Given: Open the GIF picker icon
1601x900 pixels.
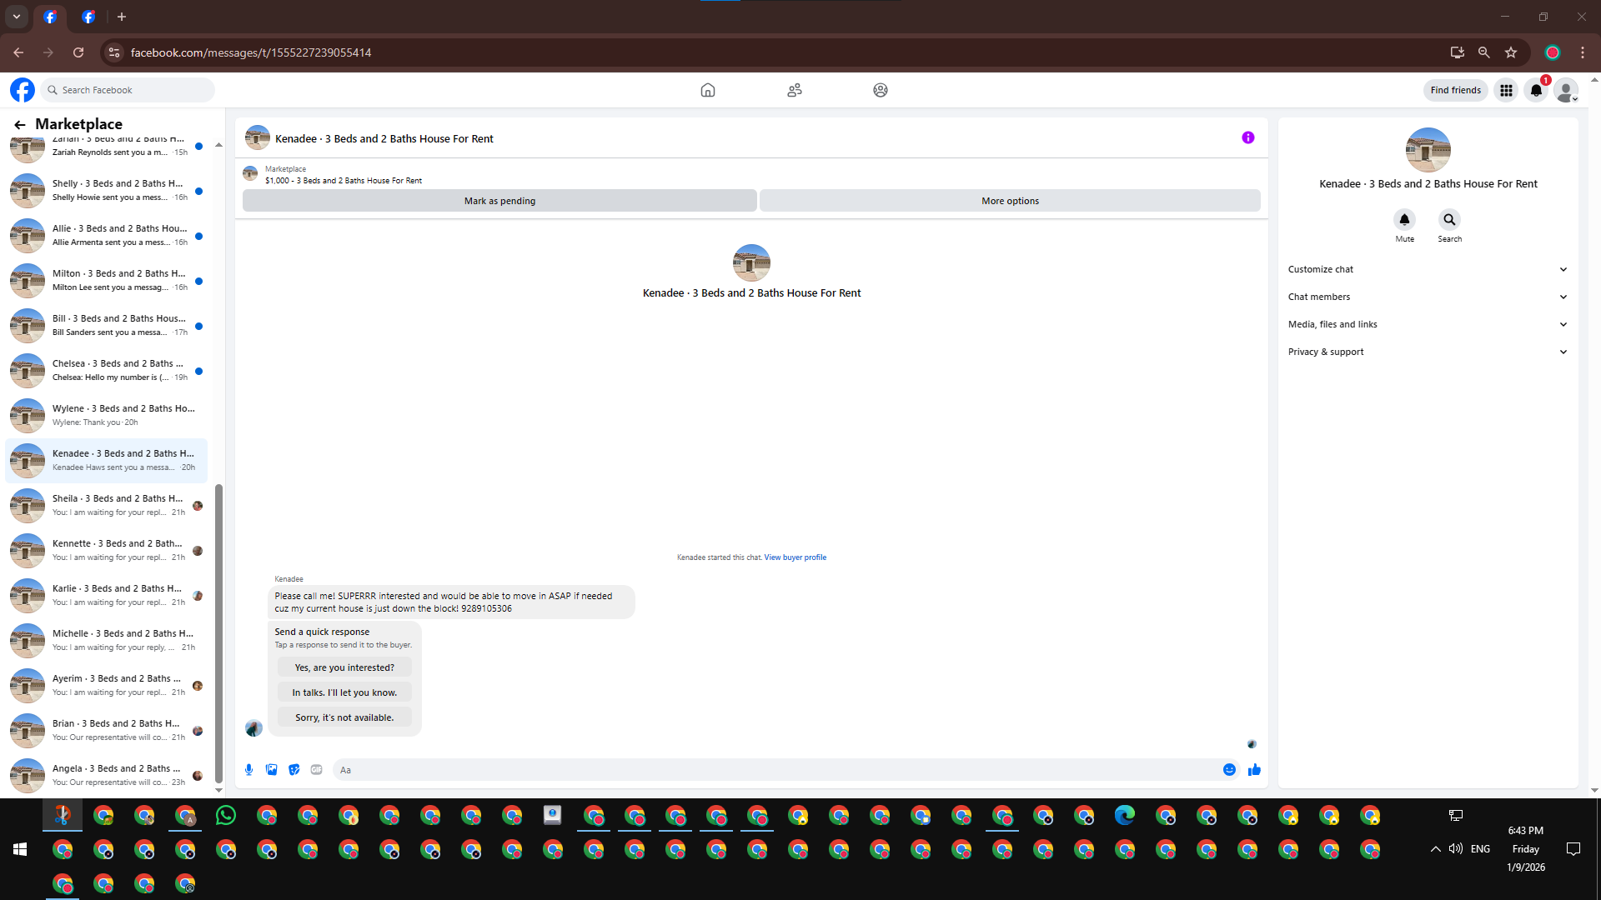Looking at the screenshot, I should pos(316,770).
